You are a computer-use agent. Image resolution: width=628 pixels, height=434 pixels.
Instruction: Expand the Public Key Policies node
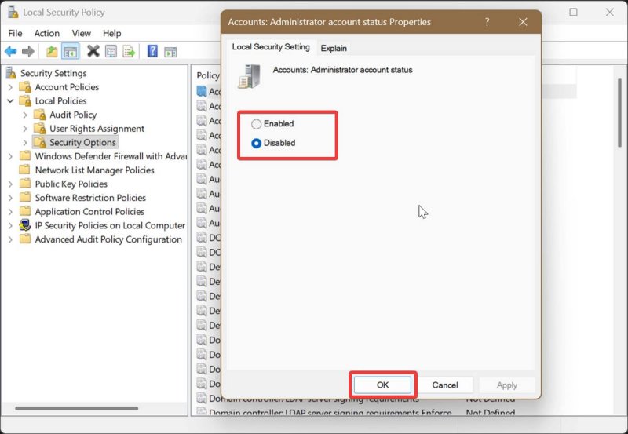click(x=10, y=184)
